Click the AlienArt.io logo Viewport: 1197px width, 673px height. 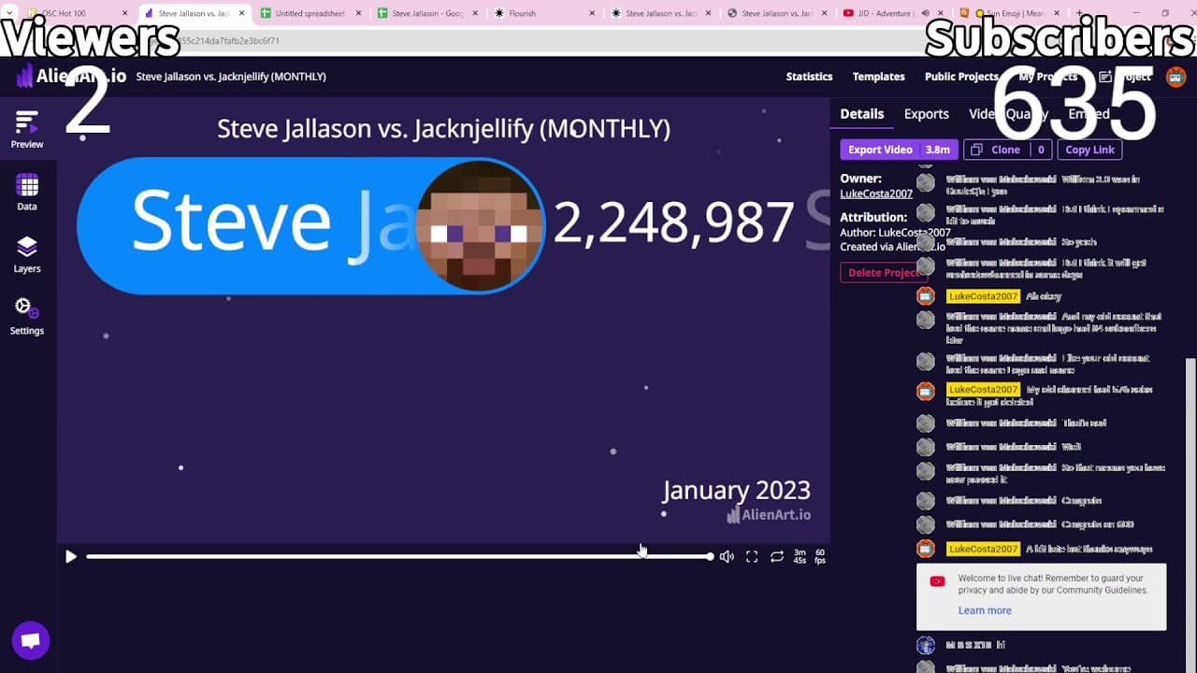tap(72, 77)
